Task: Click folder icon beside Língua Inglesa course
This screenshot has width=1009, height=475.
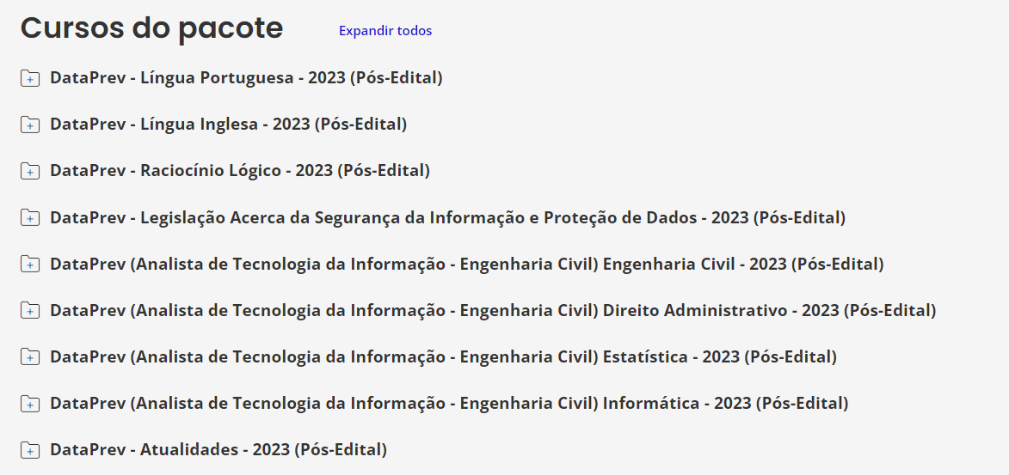Action: click(x=30, y=125)
